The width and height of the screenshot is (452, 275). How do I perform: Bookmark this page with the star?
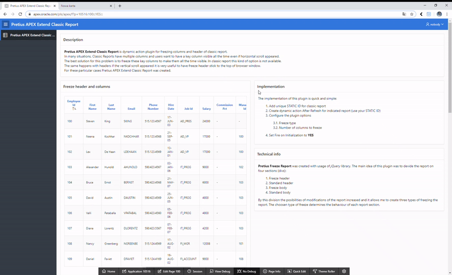[x=412, y=14]
